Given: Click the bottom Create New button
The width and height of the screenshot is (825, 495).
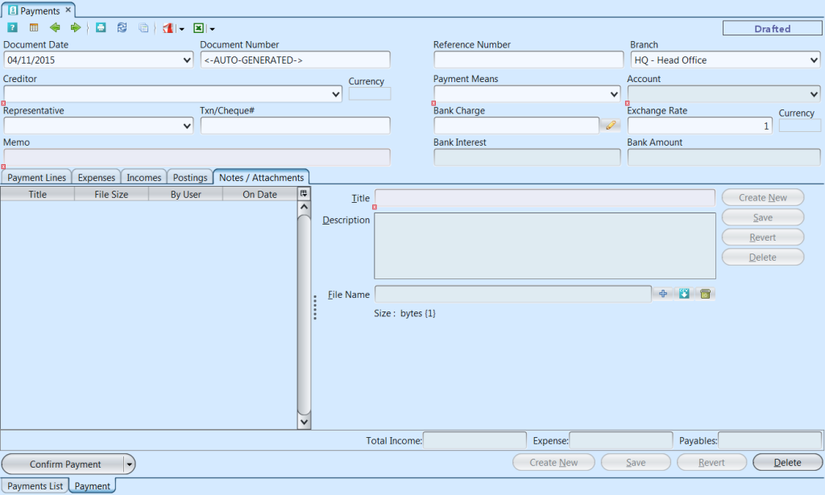Looking at the screenshot, I should (553, 463).
